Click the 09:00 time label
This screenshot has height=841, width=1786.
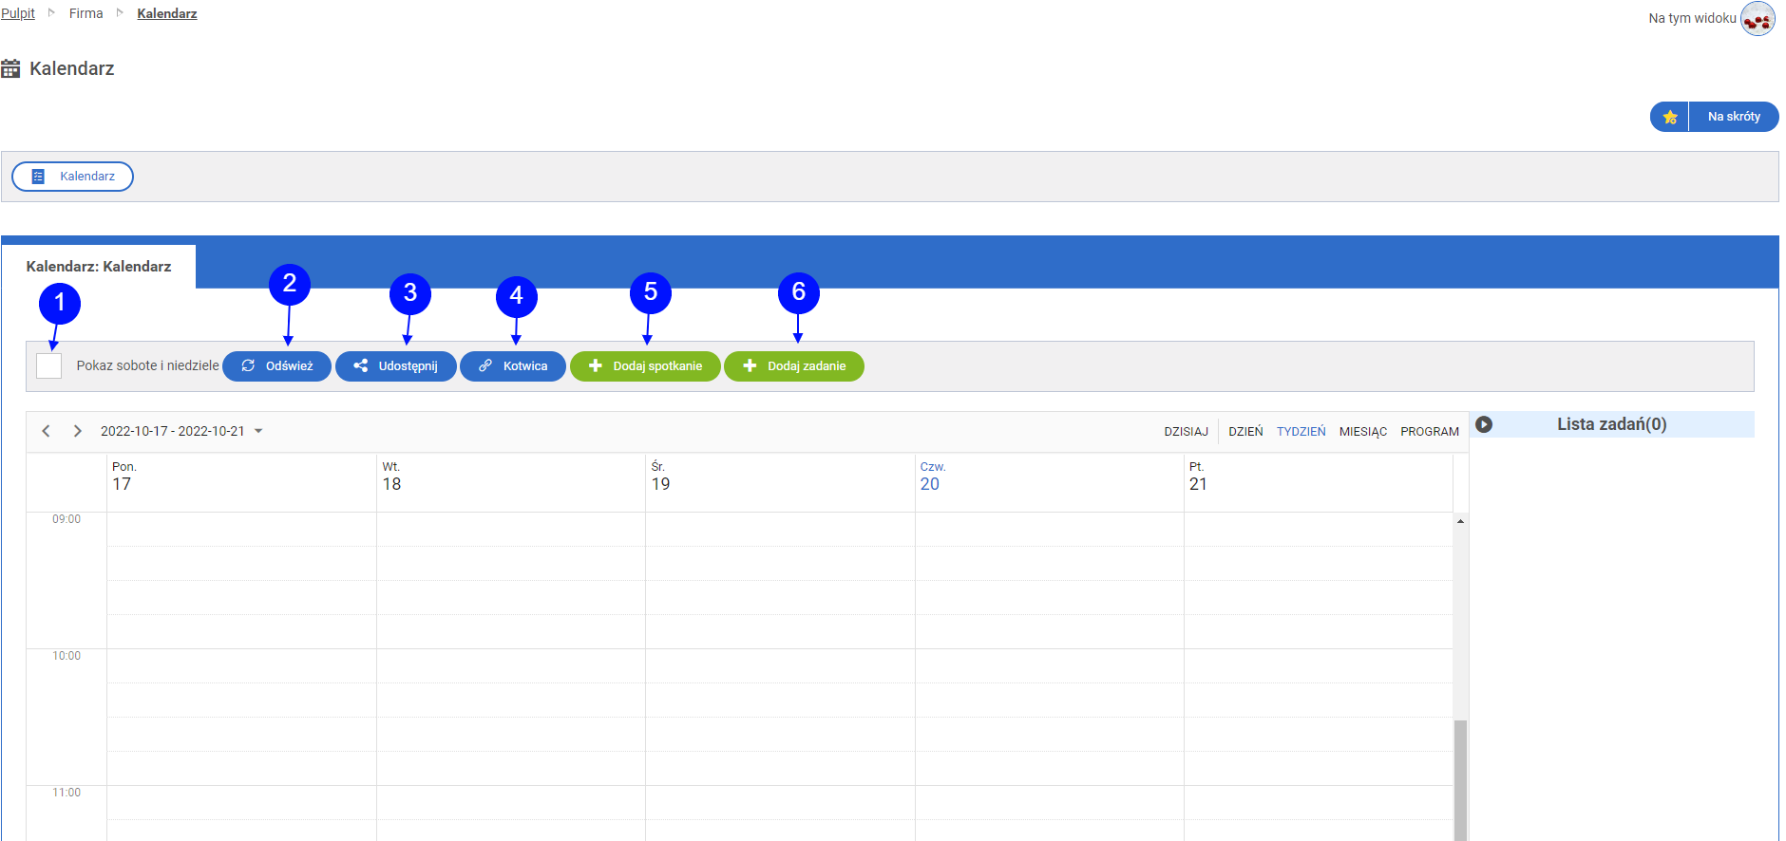click(66, 519)
